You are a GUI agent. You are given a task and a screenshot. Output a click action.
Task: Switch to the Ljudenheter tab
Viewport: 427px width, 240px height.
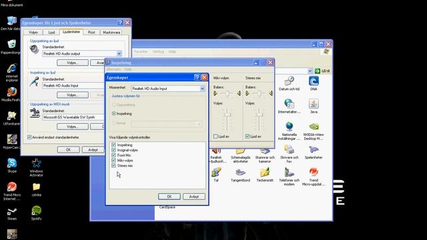[71, 32]
